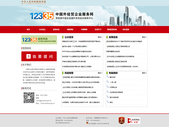This screenshot has height=127, width=169.
Task: Open 政策信息 in the navigation bar
Action: (x=56, y=29)
